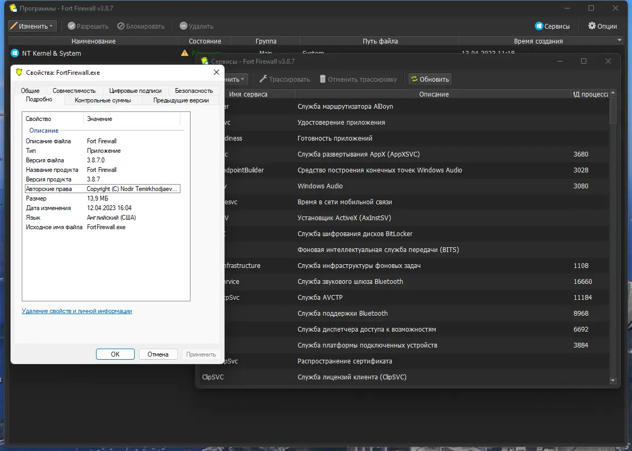
Task: Switch to the Цифровые подписи tab
Action: coord(135,91)
